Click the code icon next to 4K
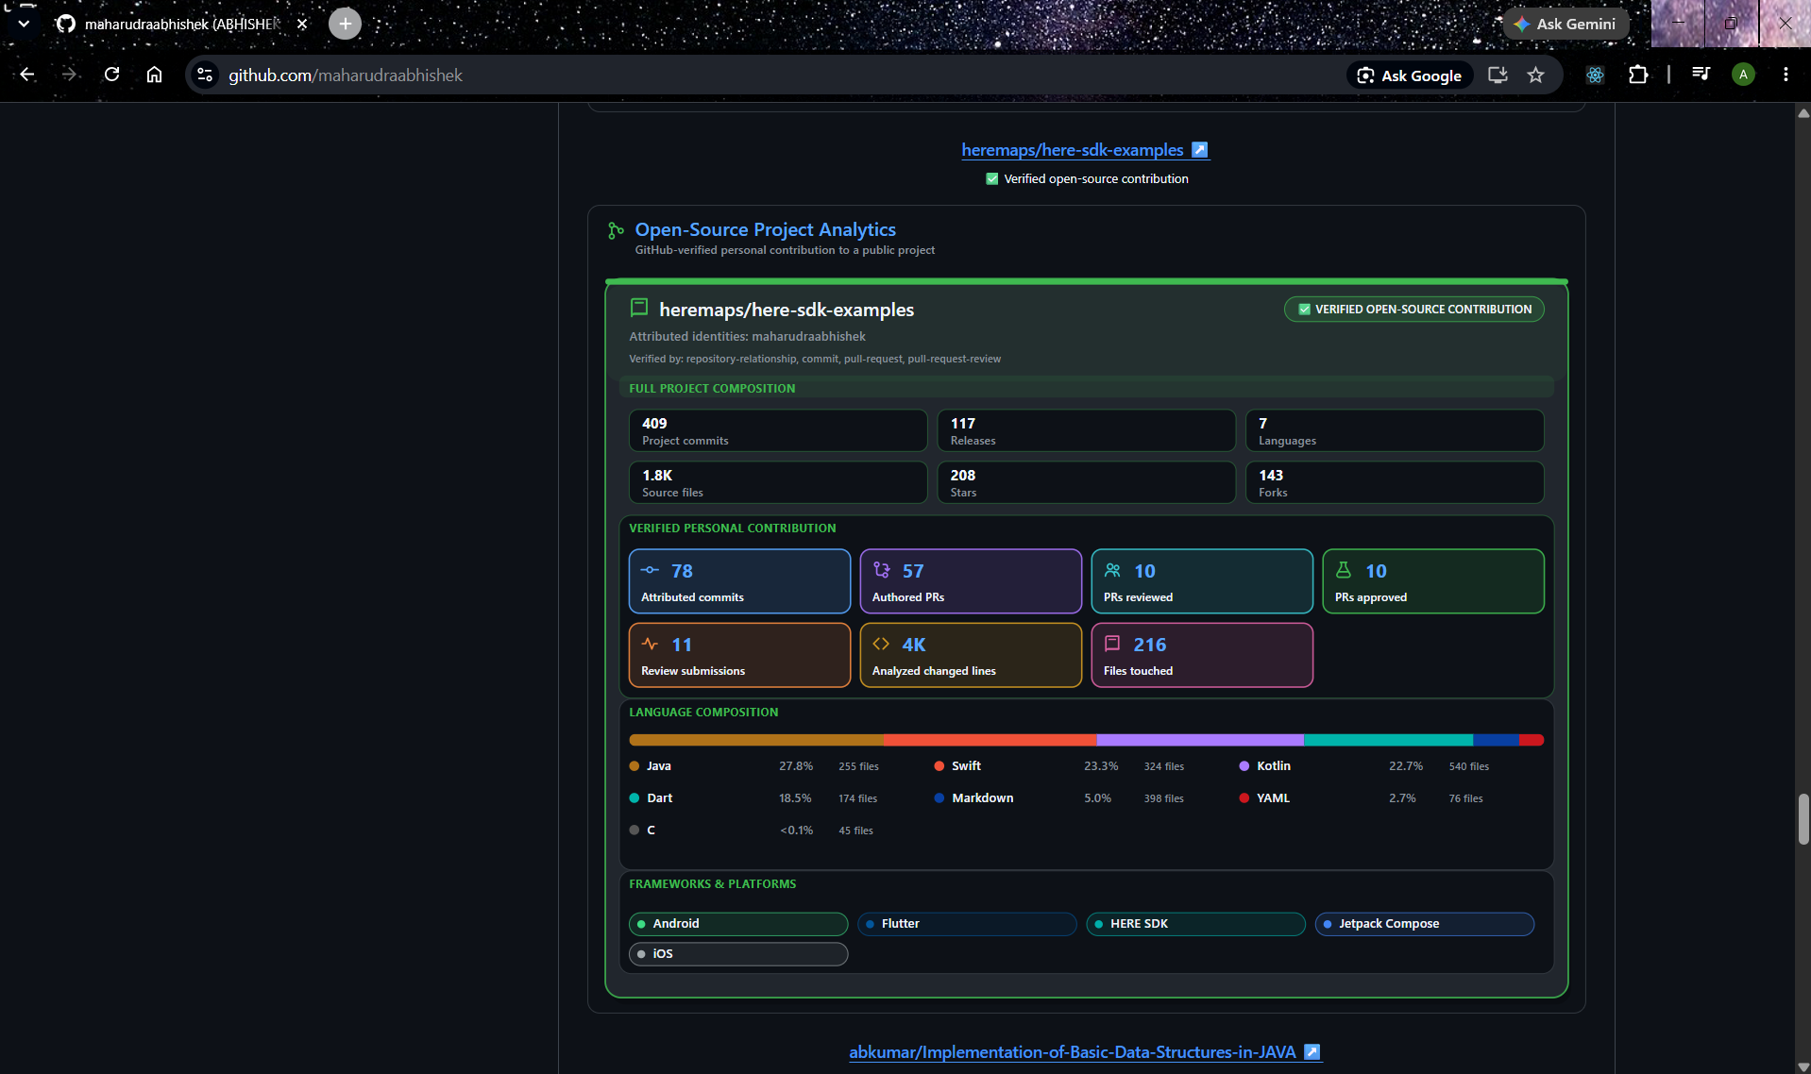 click(881, 644)
